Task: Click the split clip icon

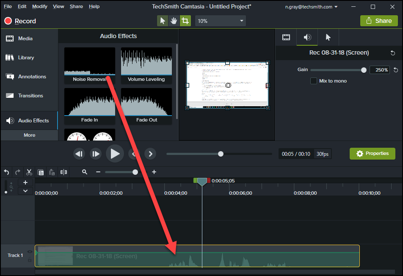Action: click(x=64, y=172)
